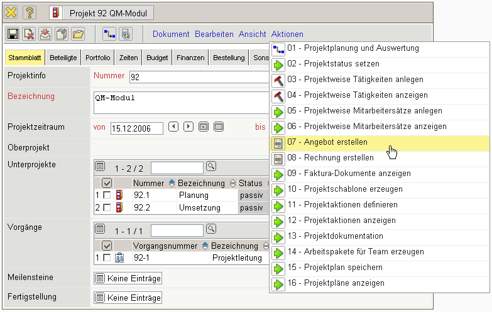492x312 pixels.
Task: Click the open folder toolbar icon
Action: [x=78, y=34]
